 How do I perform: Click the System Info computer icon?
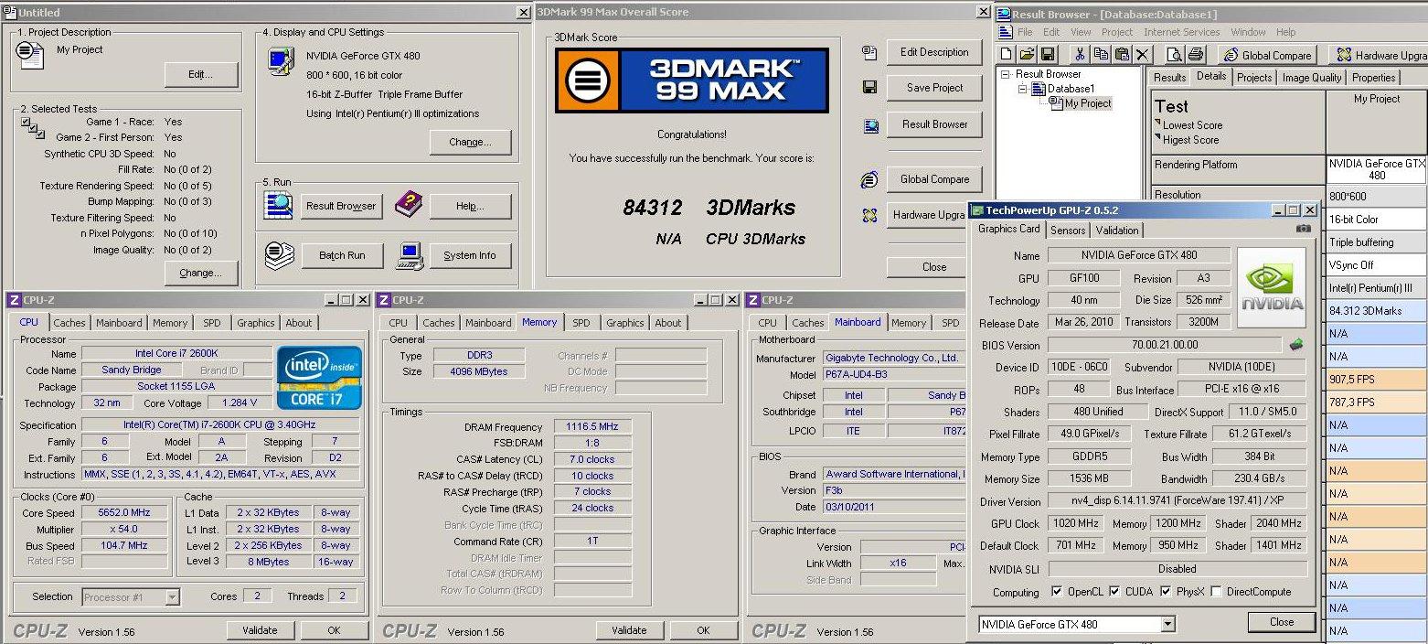[x=410, y=255]
